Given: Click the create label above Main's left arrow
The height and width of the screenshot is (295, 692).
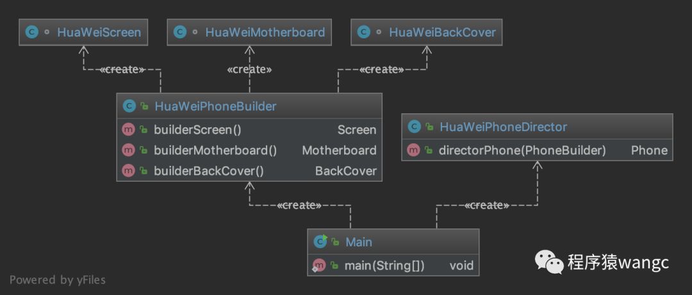Looking at the screenshot, I should [299, 205].
